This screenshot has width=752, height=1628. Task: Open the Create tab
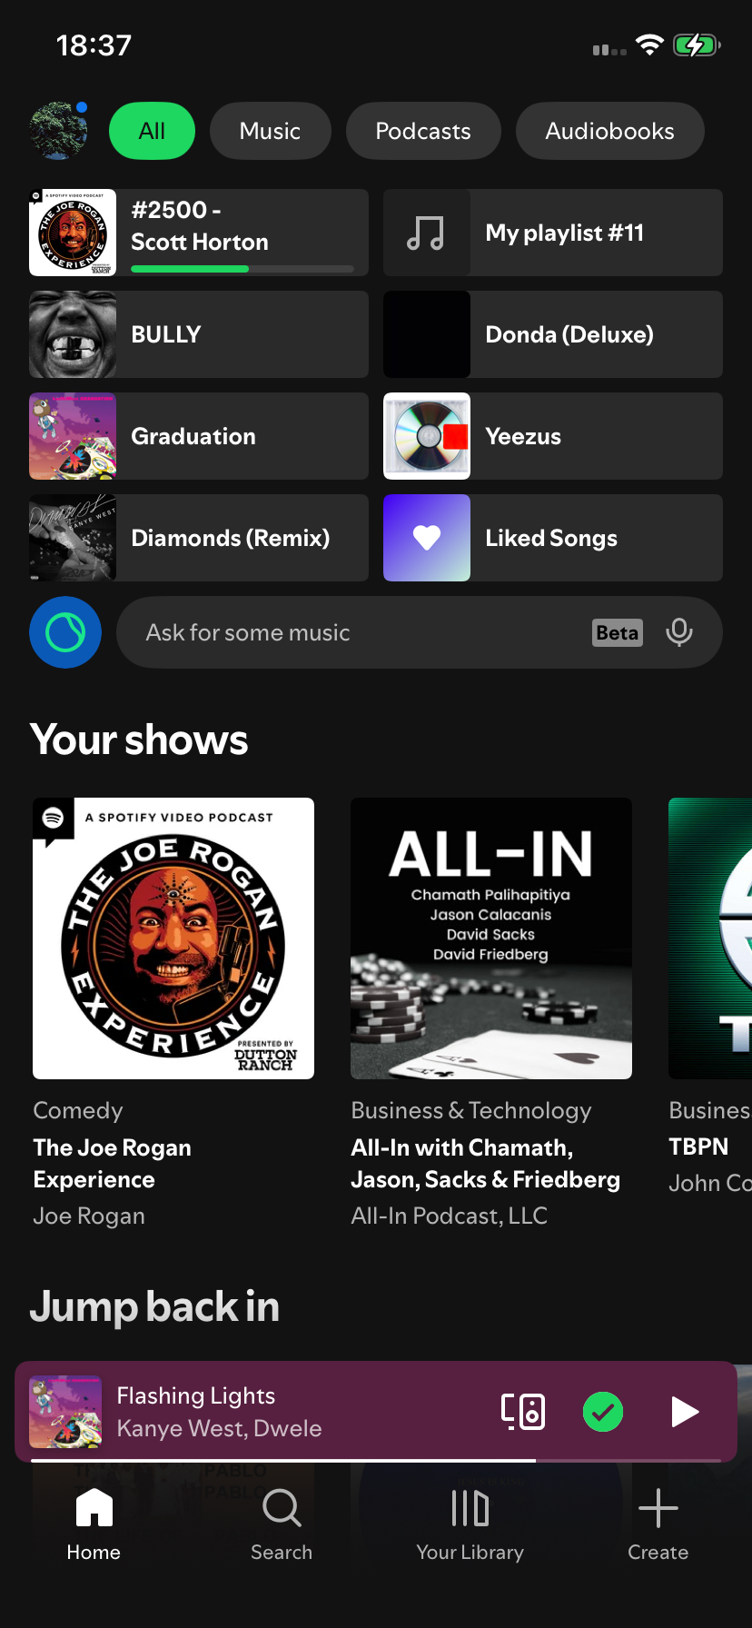(x=658, y=1524)
